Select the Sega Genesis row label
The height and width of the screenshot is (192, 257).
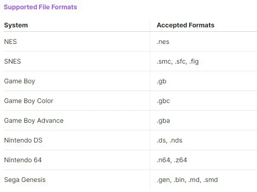click(25, 180)
